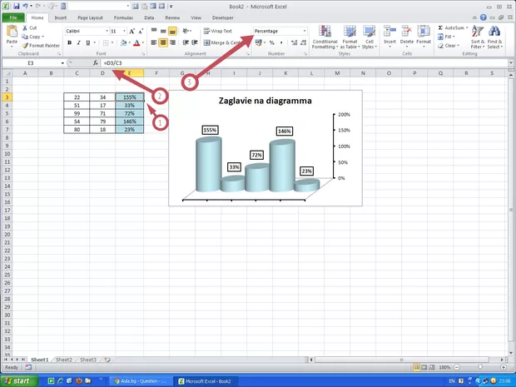This screenshot has height=387, width=516.
Task: Click inside the formula bar
Action: pos(305,63)
